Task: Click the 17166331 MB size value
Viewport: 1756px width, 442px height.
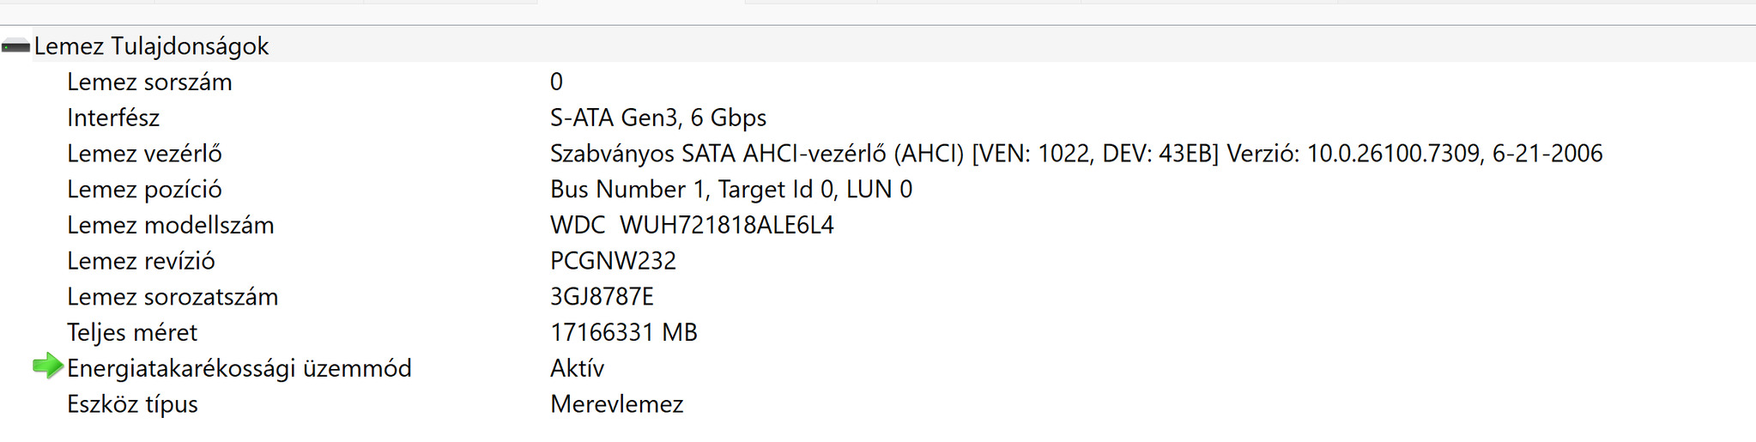Action: click(623, 333)
